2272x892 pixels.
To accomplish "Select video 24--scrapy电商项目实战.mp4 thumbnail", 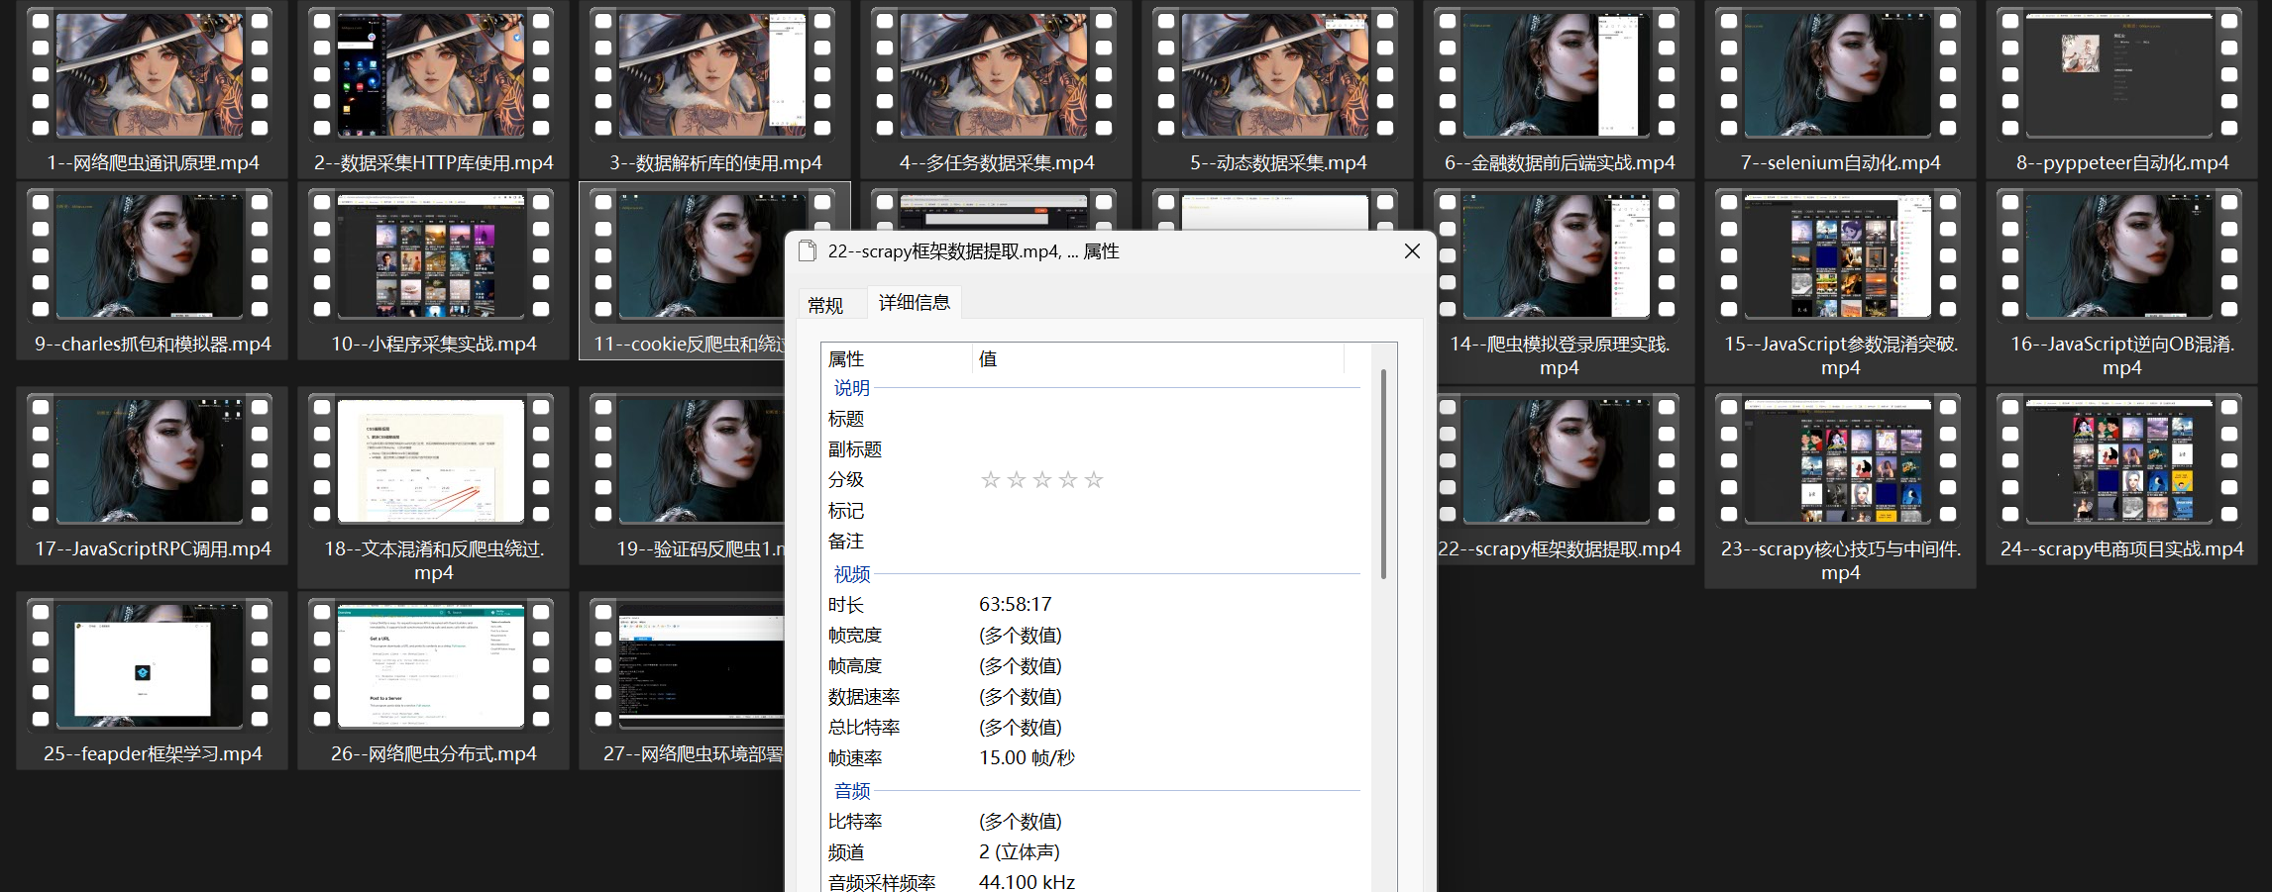I will tap(2119, 460).
